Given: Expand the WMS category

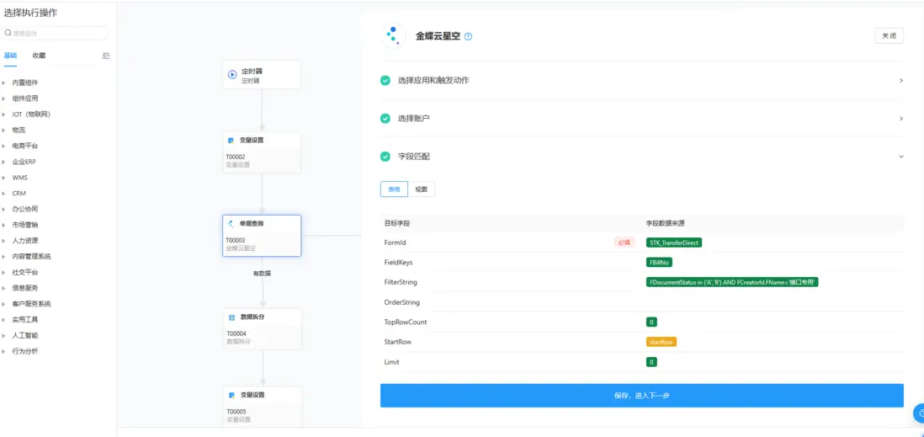Looking at the screenshot, I should click(x=3, y=178).
